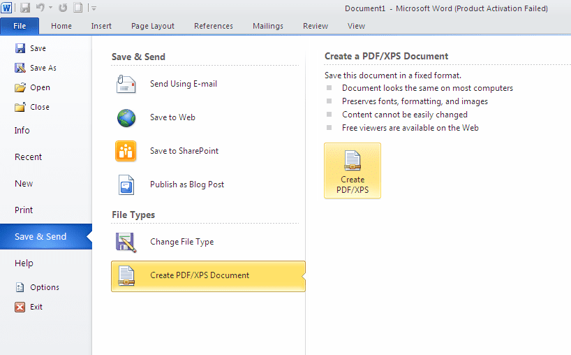The image size is (571, 355).
Task: Choose Create PDF/XPS Document option
Action: click(x=208, y=276)
